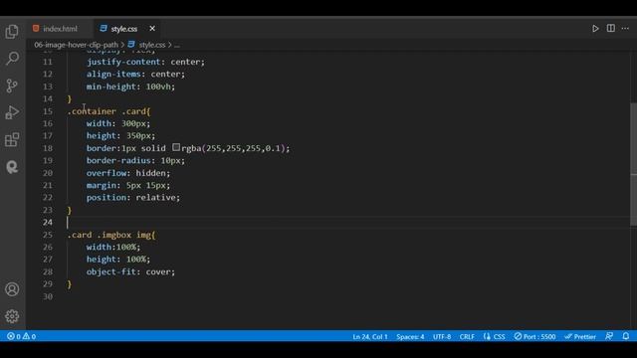Open the Manage settings gear

coord(12,316)
